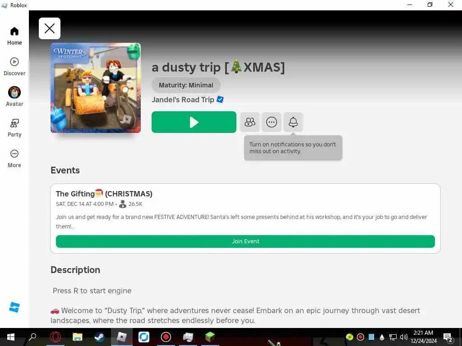Screen dimensions: 462x346
Task: Go to Home in the sidebar
Action: coord(14,36)
